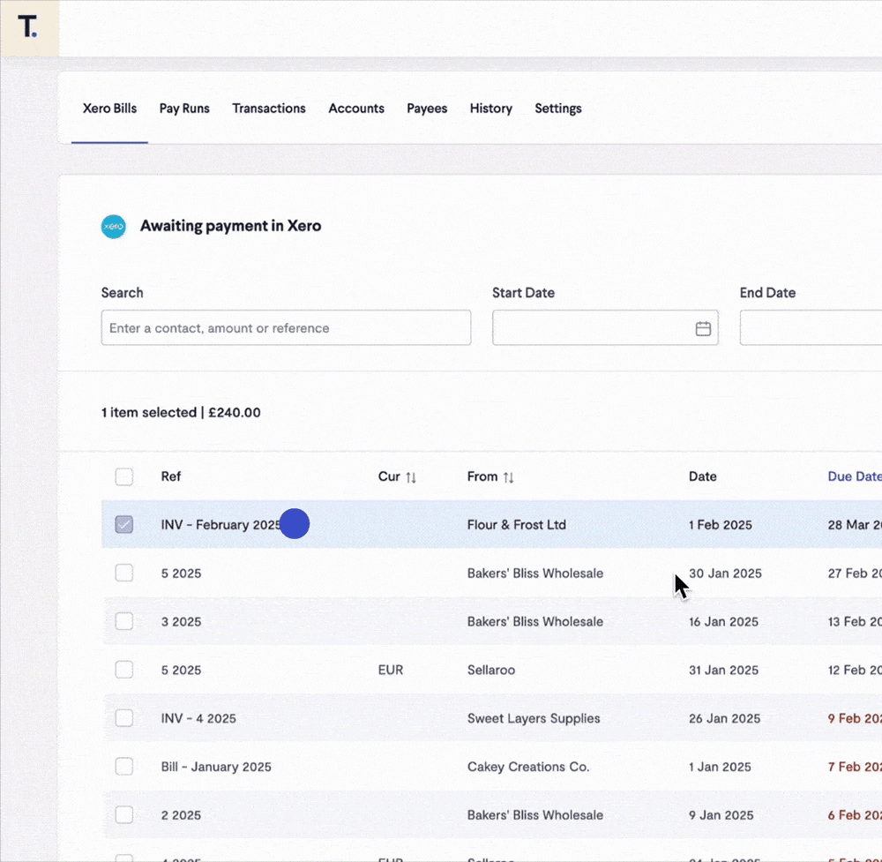Click the Date column header
The height and width of the screenshot is (862, 882).
click(x=703, y=476)
